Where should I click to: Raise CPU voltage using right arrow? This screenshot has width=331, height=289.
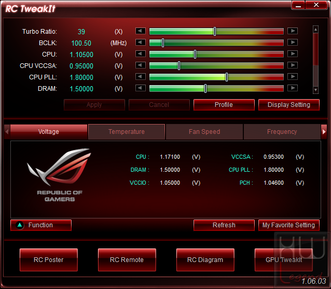coord(293,54)
